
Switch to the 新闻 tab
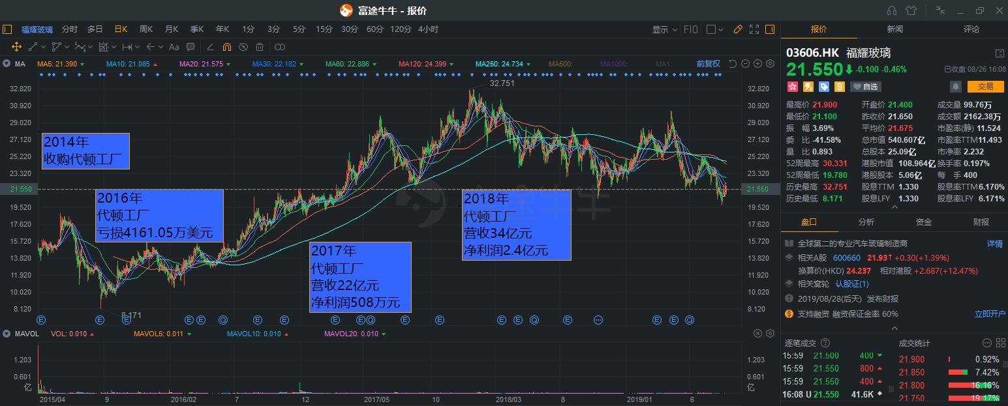(x=894, y=29)
